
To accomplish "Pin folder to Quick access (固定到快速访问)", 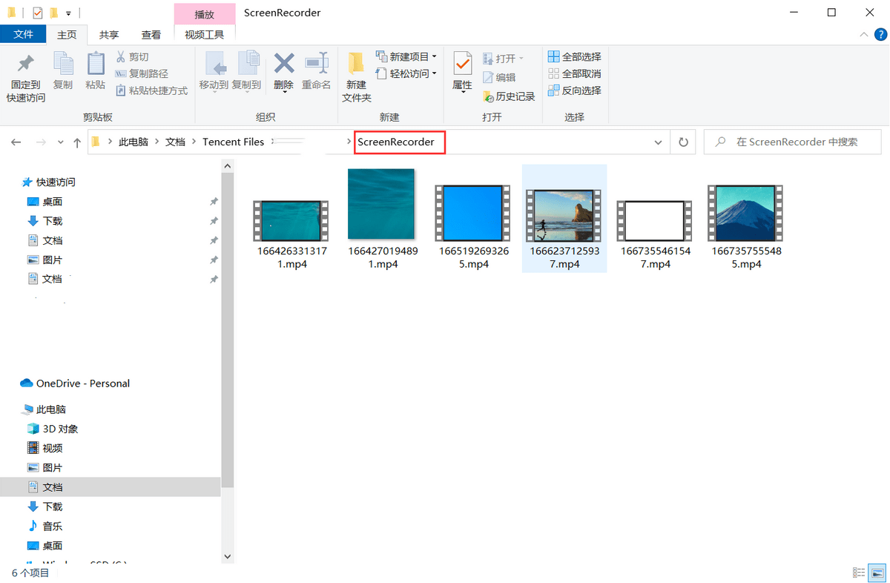I will pyautogui.click(x=26, y=77).
